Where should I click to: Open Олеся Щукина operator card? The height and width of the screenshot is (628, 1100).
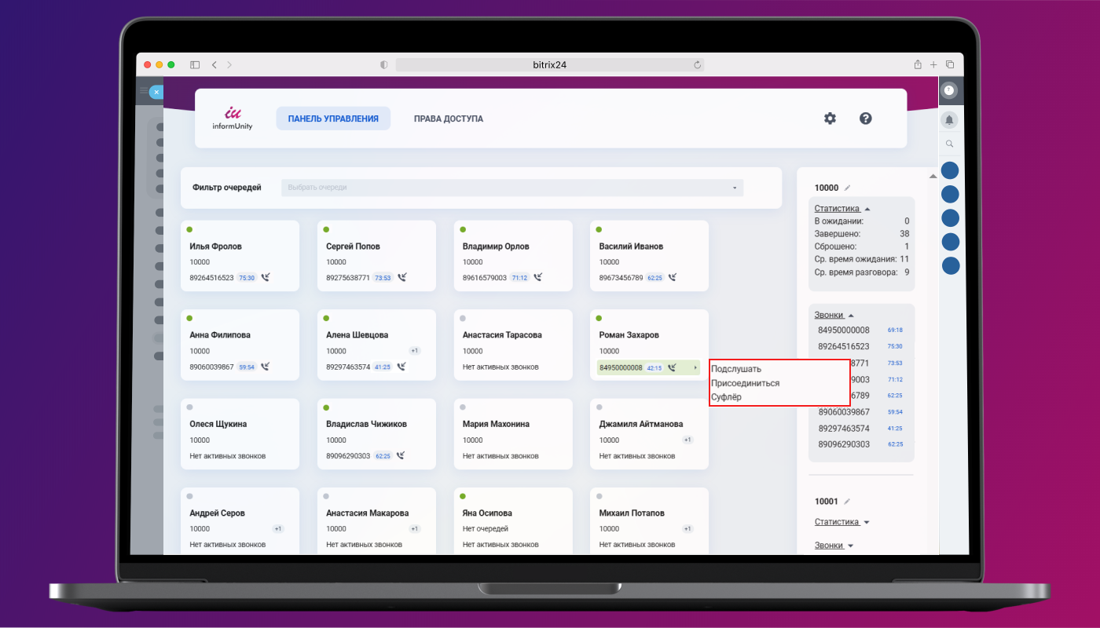pyautogui.click(x=240, y=434)
